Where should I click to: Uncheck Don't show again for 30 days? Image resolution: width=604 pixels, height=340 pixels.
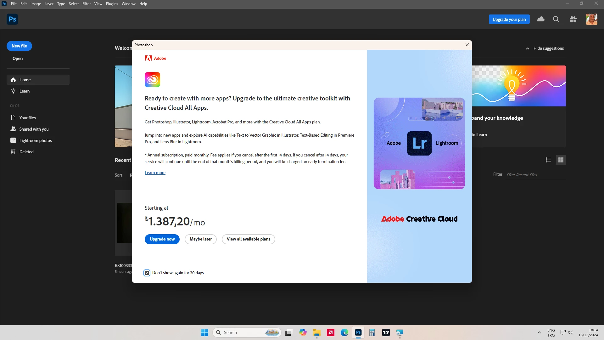coord(147,273)
